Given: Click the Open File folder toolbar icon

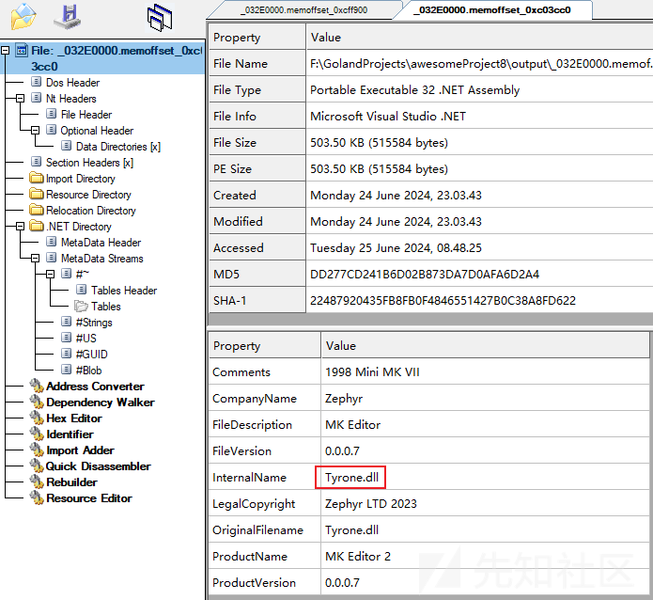Looking at the screenshot, I should (x=23, y=17).
